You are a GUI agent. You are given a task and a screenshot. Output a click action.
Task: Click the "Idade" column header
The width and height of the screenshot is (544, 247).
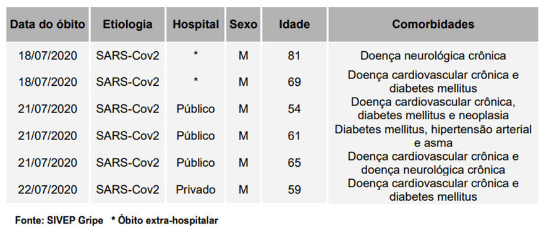[294, 25]
